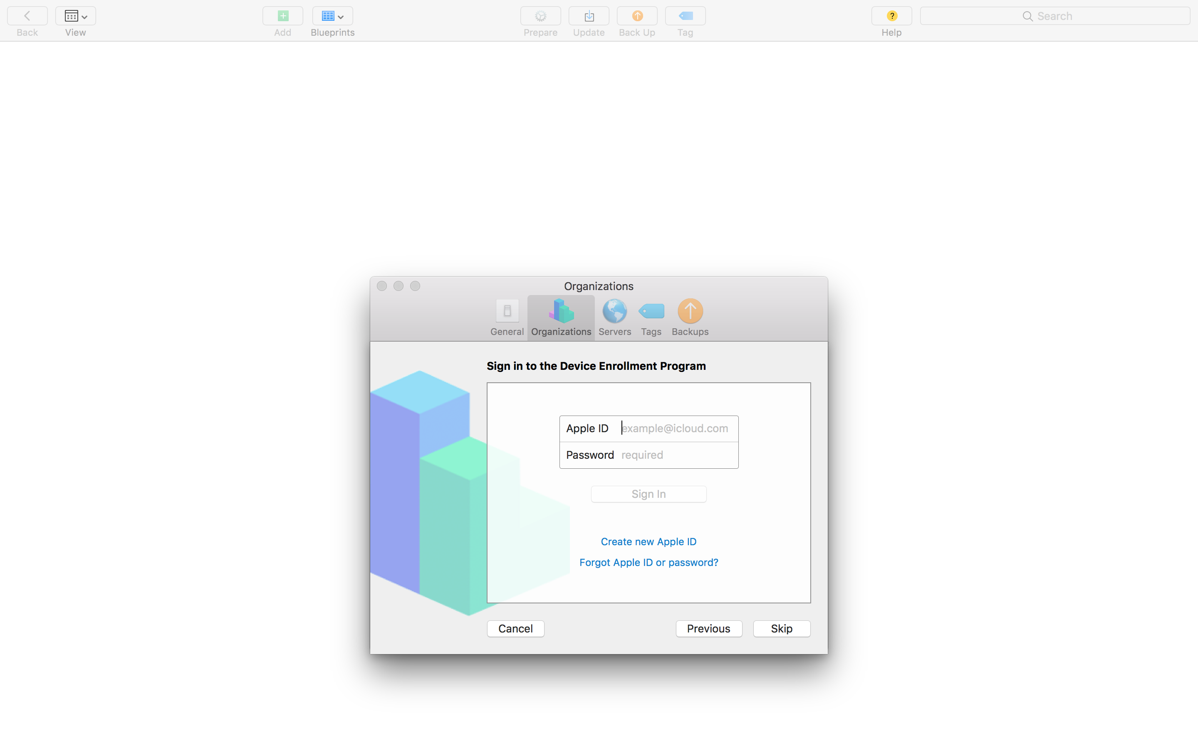The image size is (1198, 748).
Task: Expand the Blueprints dropdown
Action: pyautogui.click(x=332, y=16)
